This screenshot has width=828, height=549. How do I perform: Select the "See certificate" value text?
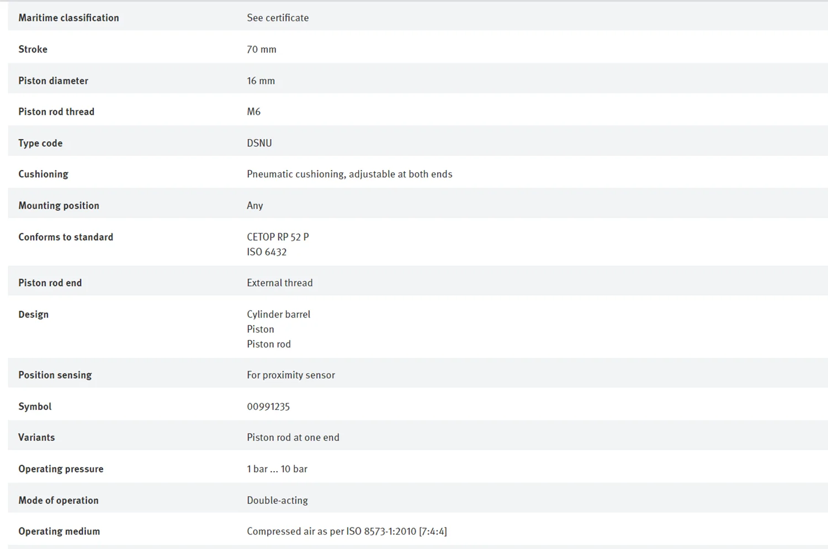pos(278,18)
